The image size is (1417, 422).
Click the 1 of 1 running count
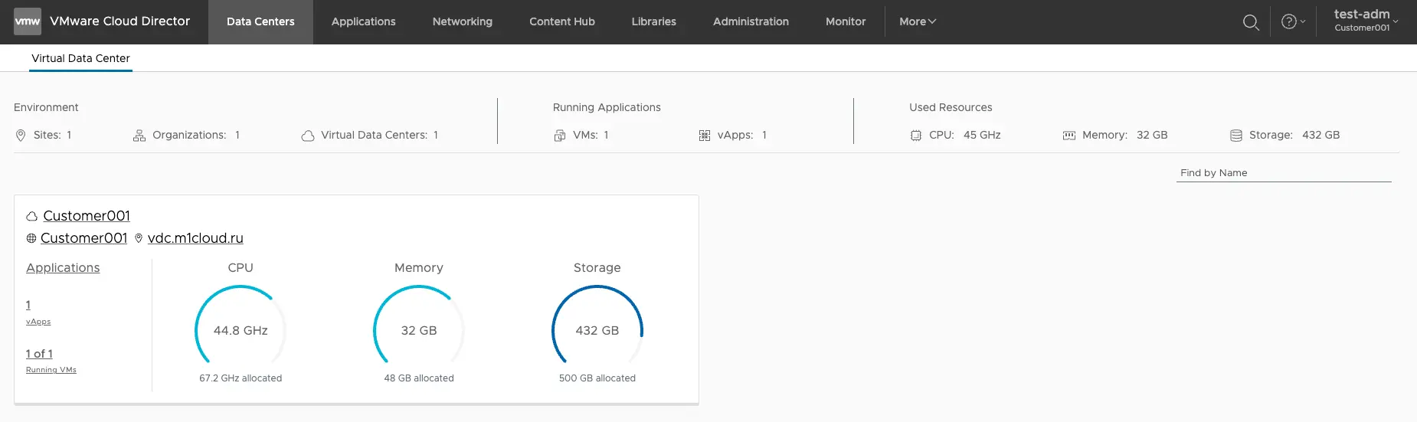tap(39, 354)
